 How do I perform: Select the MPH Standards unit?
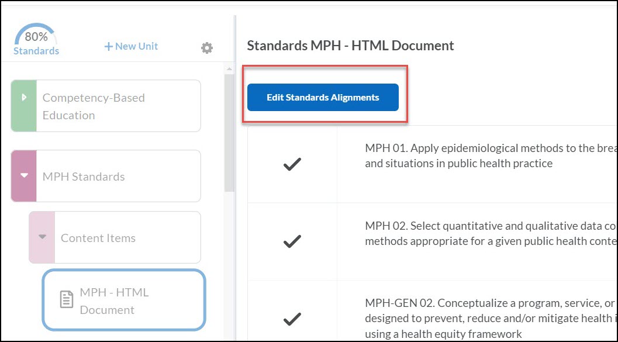coord(106,176)
